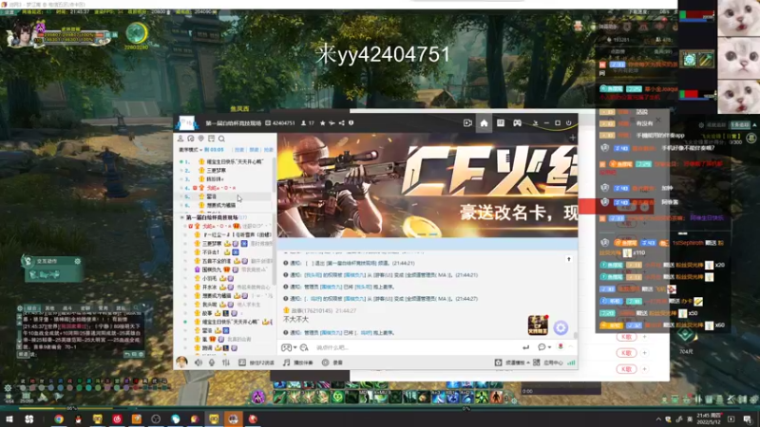The image size is (760, 427).
Task: Click the headset icon in the YY sidebar
Action: [191, 139]
